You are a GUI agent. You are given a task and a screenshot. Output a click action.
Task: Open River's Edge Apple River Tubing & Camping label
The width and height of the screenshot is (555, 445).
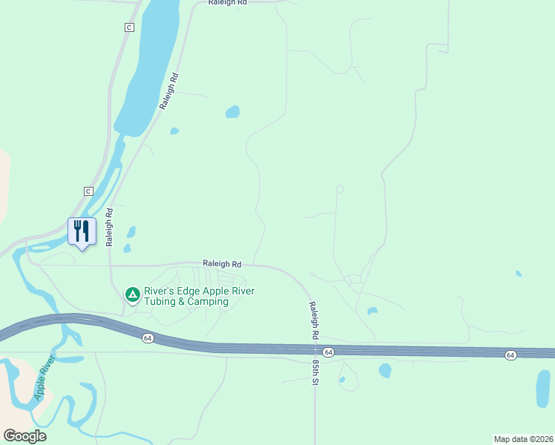199,297
